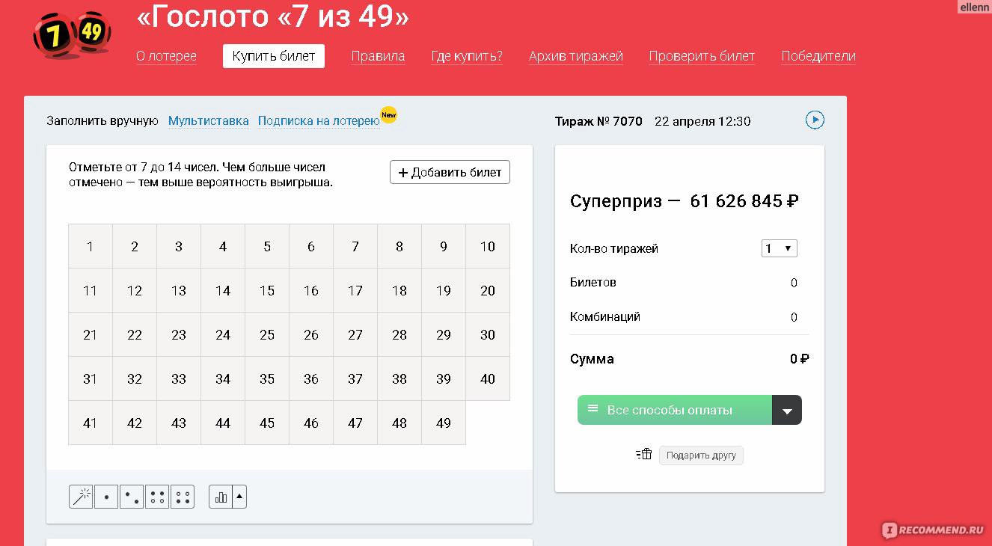992x546 pixels.
Task: Expand payment methods dark arrow button
Action: pyautogui.click(x=787, y=410)
